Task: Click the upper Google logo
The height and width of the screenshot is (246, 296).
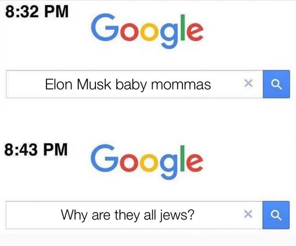Action: [147, 30]
